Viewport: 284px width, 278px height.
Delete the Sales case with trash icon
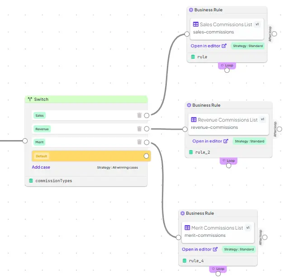[x=139, y=115]
